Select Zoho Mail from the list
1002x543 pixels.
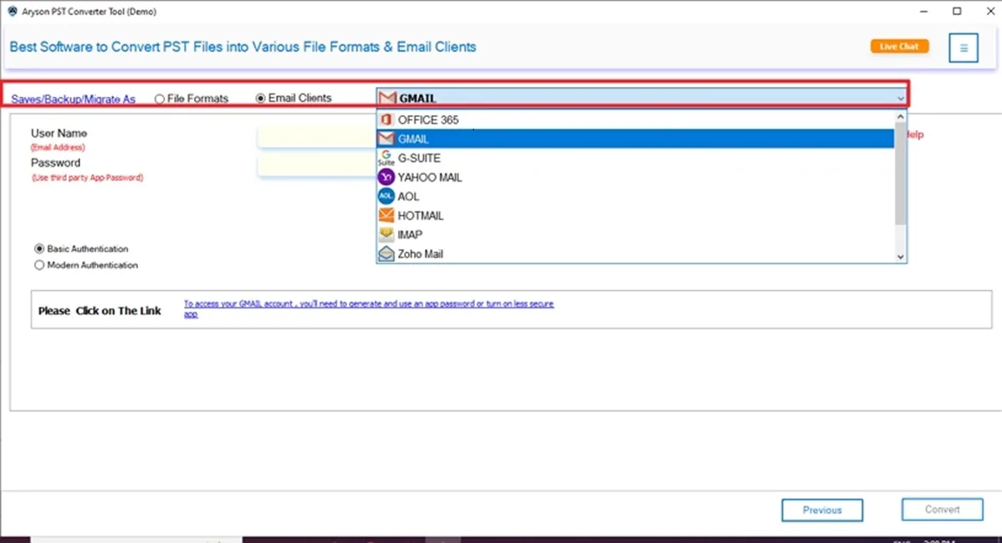click(x=635, y=253)
